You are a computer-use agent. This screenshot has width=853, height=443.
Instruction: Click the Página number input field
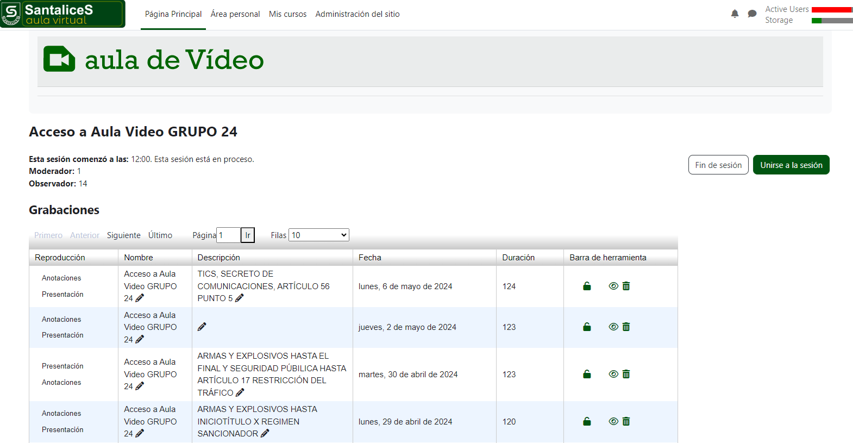coord(228,235)
